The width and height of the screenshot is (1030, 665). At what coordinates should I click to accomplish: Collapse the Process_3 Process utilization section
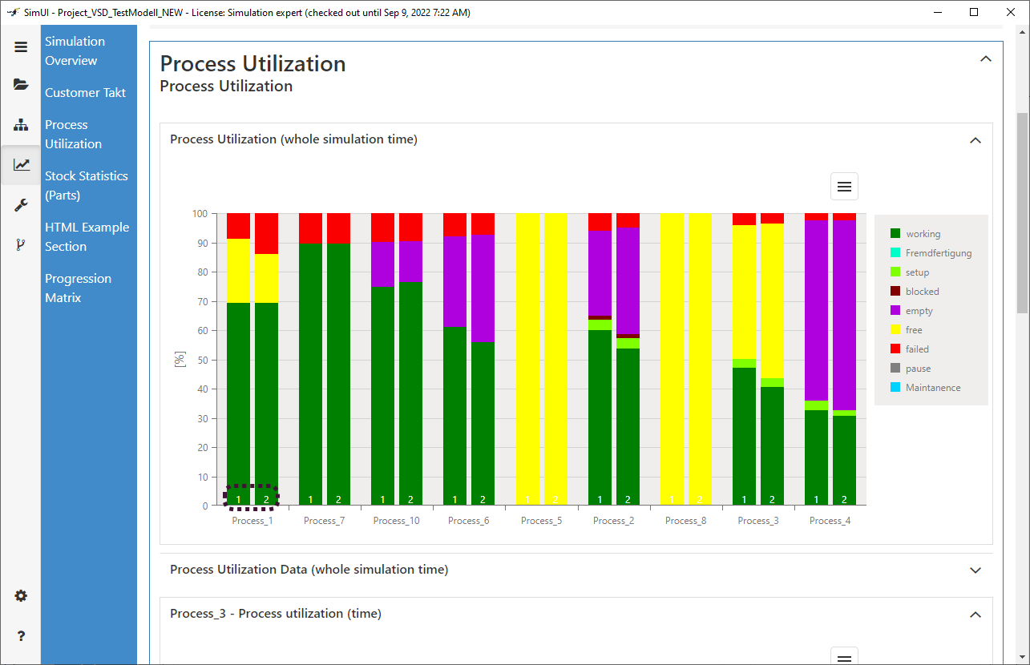(975, 614)
